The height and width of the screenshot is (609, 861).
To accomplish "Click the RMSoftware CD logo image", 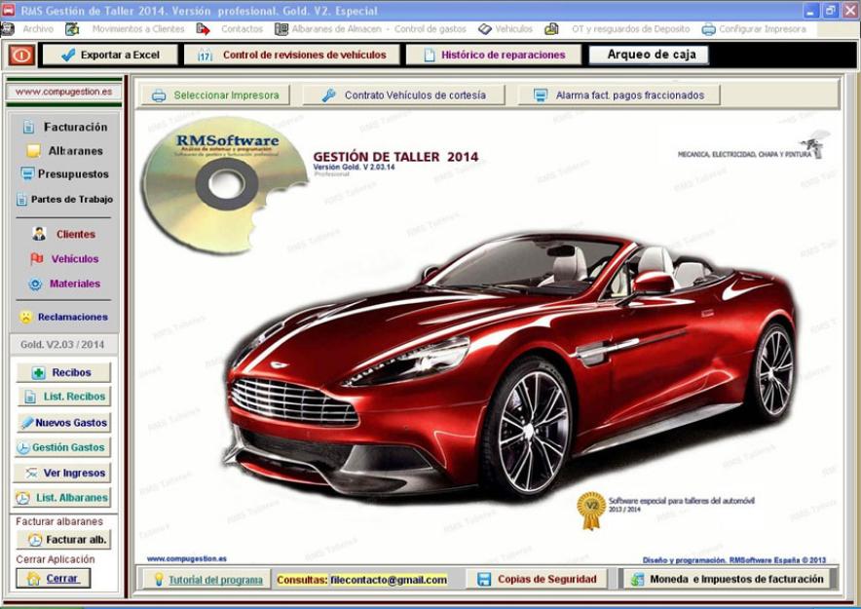I will pos(224,185).
